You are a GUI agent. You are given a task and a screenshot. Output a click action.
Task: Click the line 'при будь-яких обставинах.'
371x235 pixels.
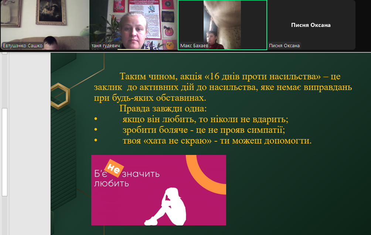point(150,98)
